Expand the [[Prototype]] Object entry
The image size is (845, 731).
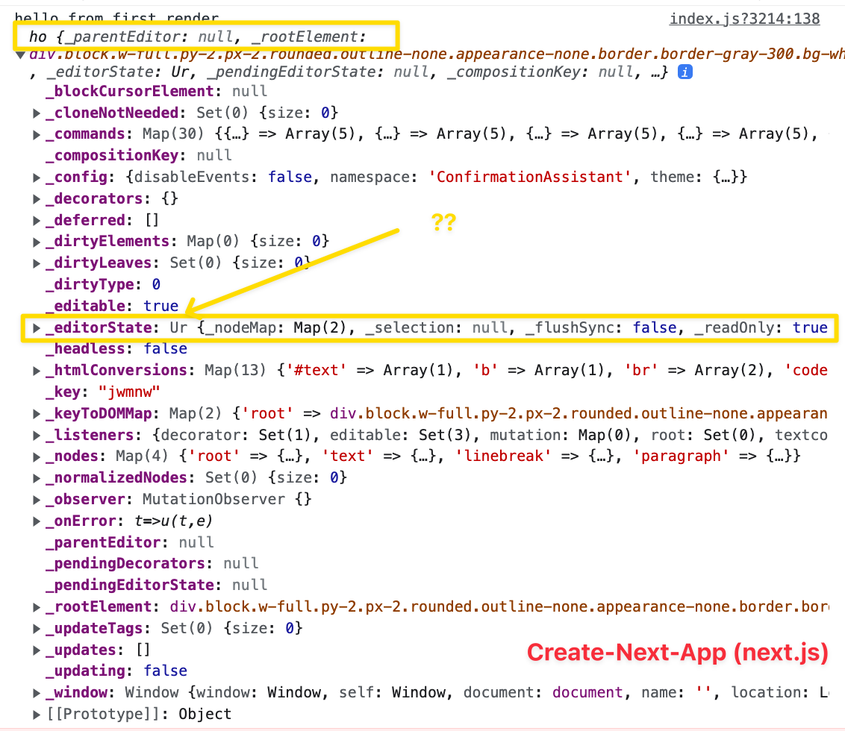pos(36,715)
